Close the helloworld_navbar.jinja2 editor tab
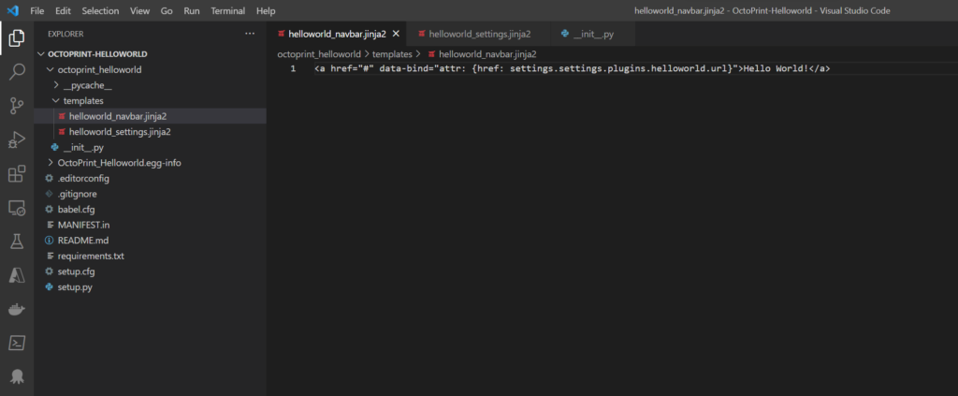958x396 pixels. 396,34
